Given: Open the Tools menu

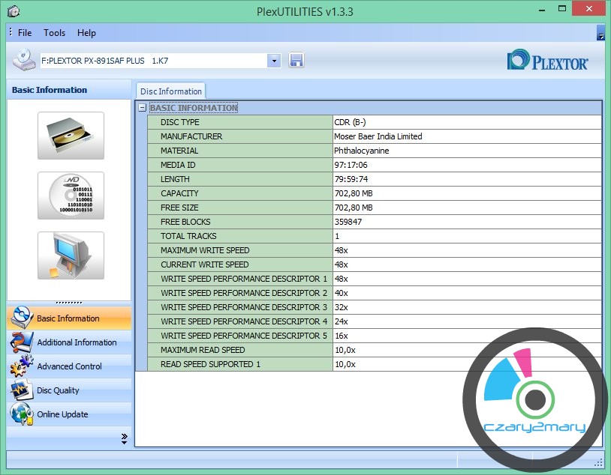Looking at the screenshot, I should coord(54,33).
